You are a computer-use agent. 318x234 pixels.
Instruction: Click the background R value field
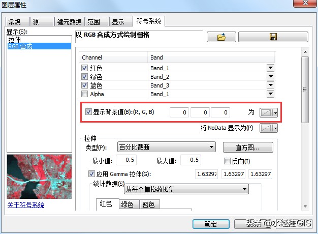click(179, 112)
